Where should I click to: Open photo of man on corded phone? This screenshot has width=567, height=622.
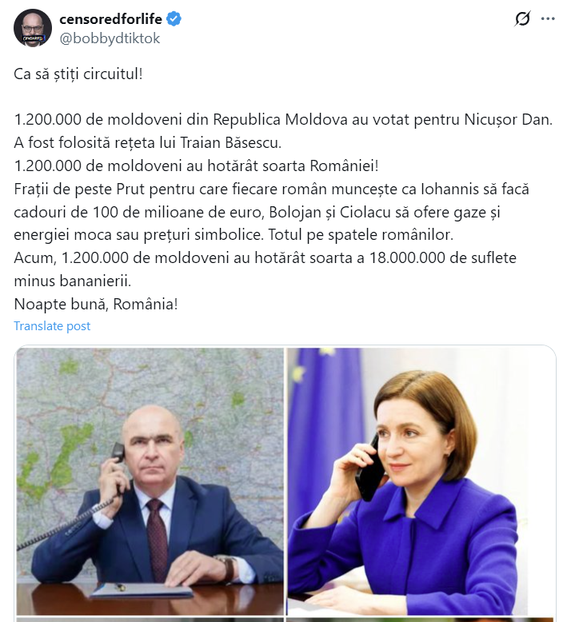tap(150, 480)
